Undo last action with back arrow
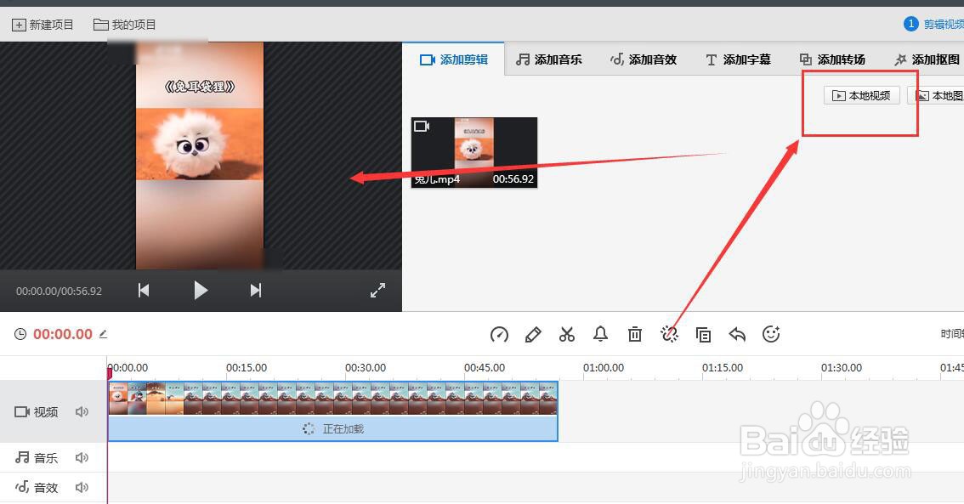This screenshot has width=964, height=504. pyautogui.click(x=737, y=334)
